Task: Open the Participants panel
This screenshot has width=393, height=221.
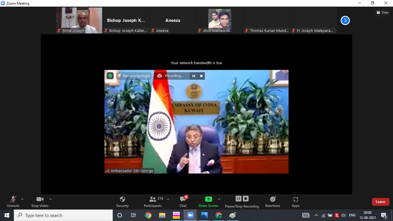Action: [x=153, y=201]
